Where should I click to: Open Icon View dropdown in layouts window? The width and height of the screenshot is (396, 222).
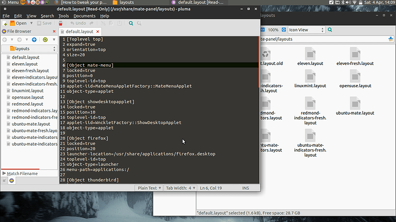coord(306,30)
